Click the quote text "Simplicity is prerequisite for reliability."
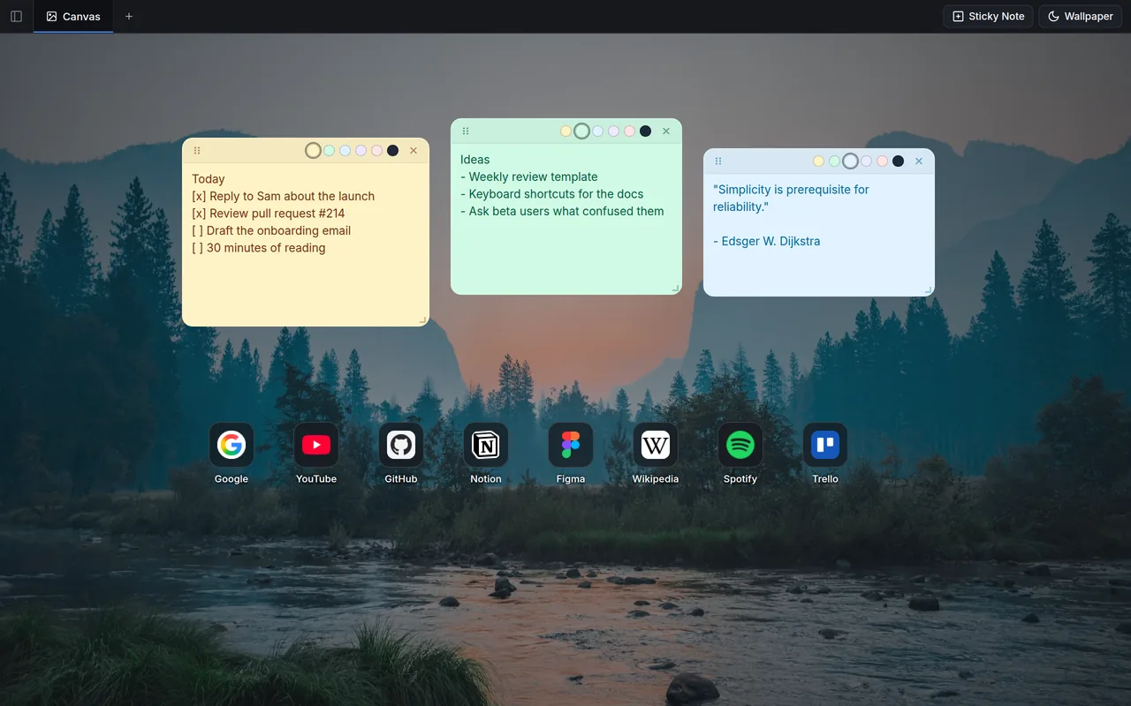 [791, 198]
